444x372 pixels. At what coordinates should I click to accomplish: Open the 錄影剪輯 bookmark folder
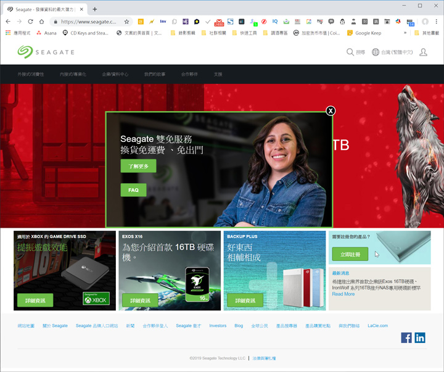click(183, 33)
